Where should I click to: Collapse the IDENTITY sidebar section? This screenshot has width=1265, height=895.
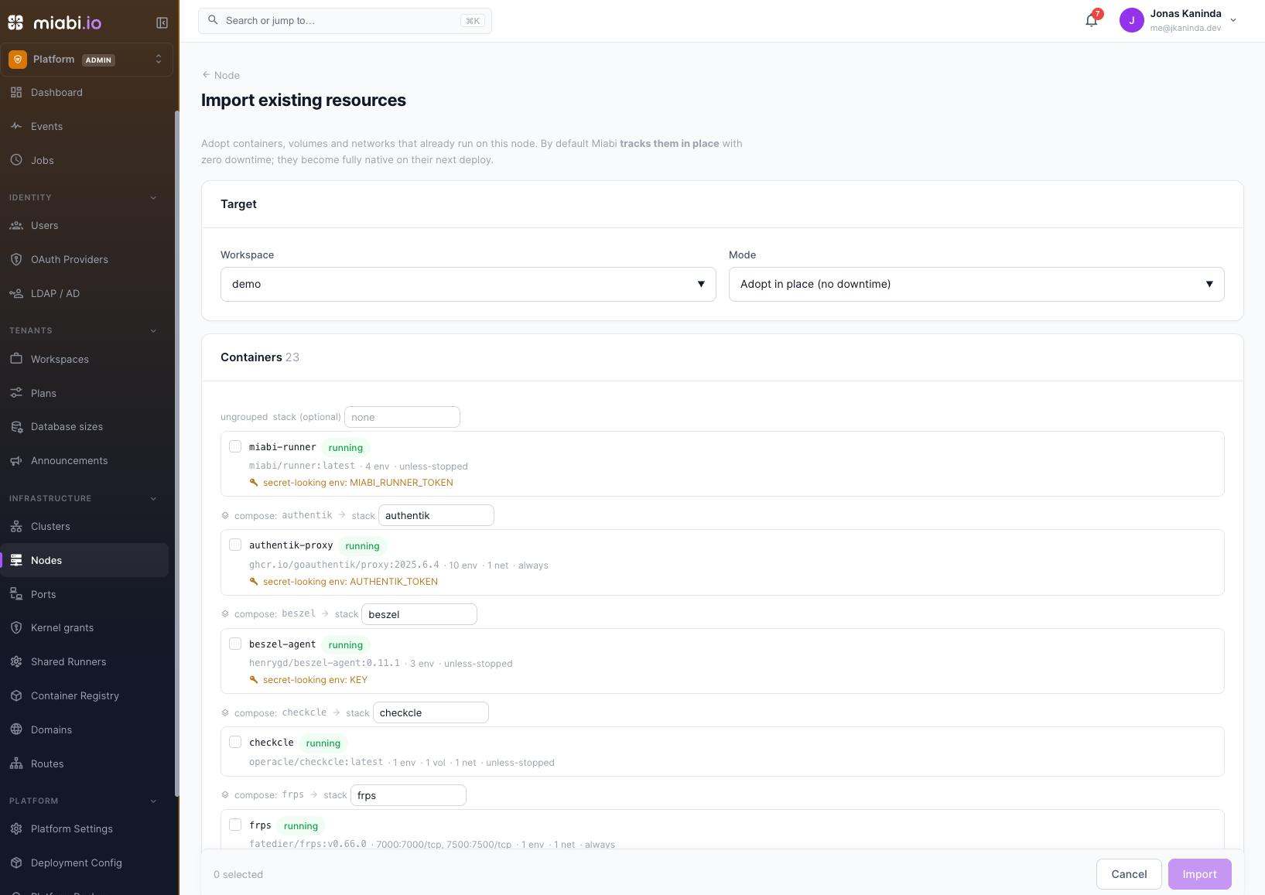(x=153, y=198)
